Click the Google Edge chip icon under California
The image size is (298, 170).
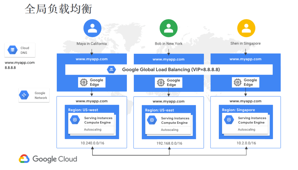click(x=84, y=82)
